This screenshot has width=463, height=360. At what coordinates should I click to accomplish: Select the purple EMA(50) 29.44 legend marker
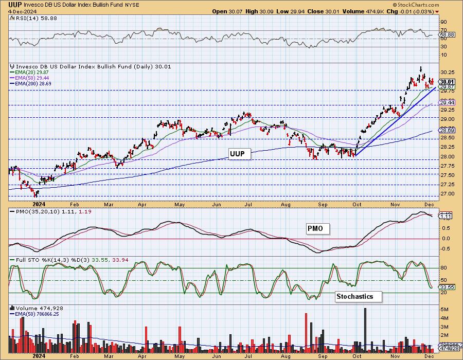pos(12,78)
